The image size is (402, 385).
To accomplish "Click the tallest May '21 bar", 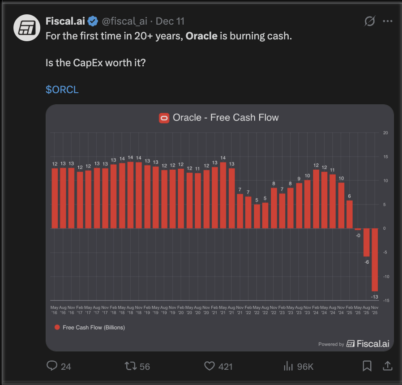I will tap(223, 195).
